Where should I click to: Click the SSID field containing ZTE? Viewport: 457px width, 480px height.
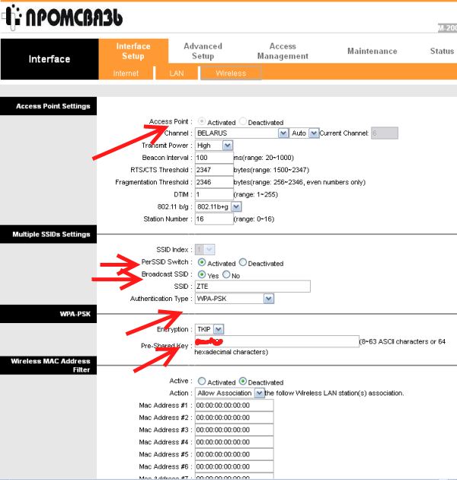[x=253, y=286]
